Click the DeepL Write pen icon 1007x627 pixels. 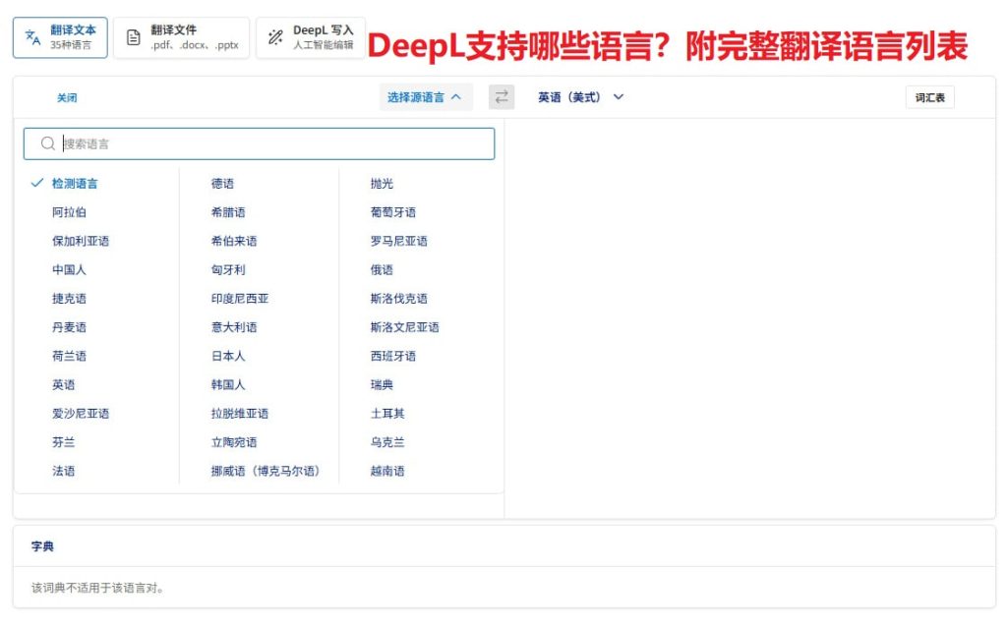click(275, 37)
